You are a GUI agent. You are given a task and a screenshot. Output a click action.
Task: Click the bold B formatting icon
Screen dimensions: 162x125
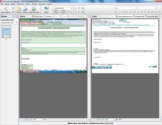click(116, 12)
